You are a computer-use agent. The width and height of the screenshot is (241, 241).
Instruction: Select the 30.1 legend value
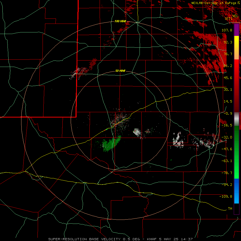pyautogui.click(x=228, y=89)
